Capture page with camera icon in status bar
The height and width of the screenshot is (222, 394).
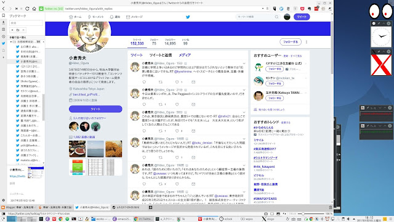(265, 214)
